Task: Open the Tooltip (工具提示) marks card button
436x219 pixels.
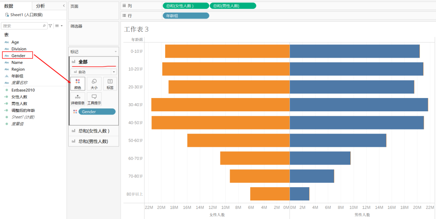Action: point(94,99)
